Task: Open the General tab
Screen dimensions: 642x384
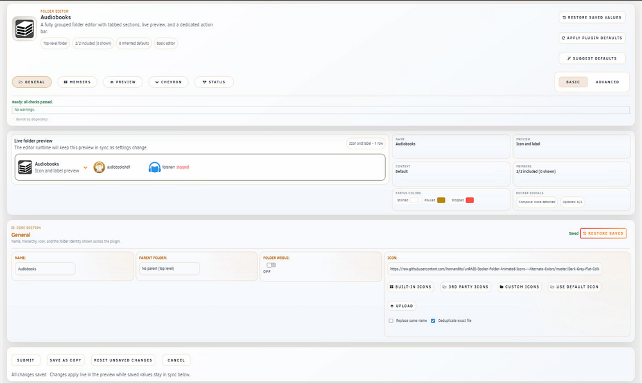Action: [31, 82]
